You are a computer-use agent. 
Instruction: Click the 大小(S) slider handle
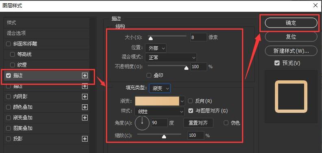[151, 38]
